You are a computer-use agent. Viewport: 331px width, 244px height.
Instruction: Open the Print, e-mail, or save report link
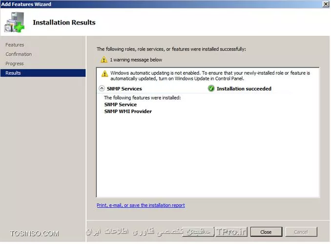click(x=141, y=205)
